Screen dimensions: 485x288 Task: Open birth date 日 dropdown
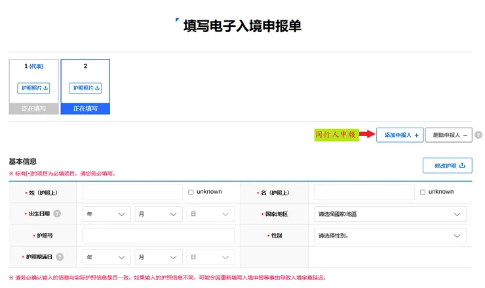click(210, 214)
